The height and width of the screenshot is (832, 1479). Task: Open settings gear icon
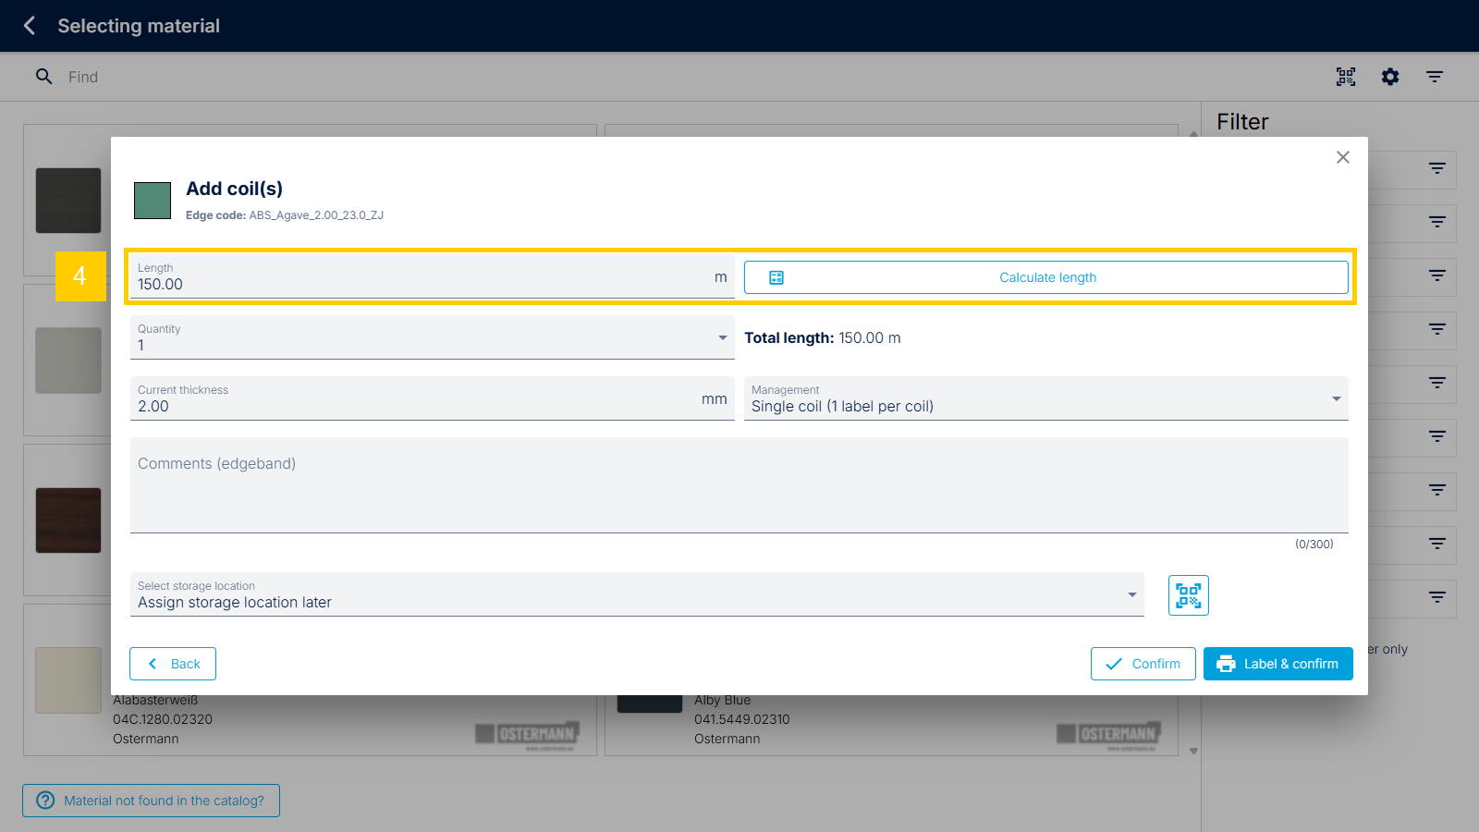tap(1390, 77)
